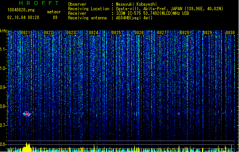Click the 0.8 kHz frequency label
Viewport: 239px width, 152px height.
click(x=3, y=106)
